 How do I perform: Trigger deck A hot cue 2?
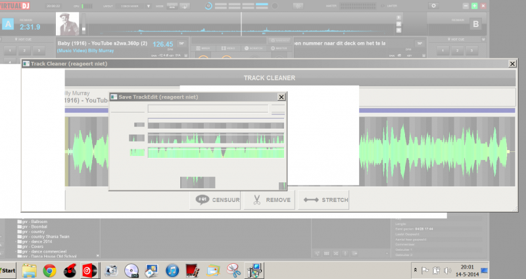24,51
